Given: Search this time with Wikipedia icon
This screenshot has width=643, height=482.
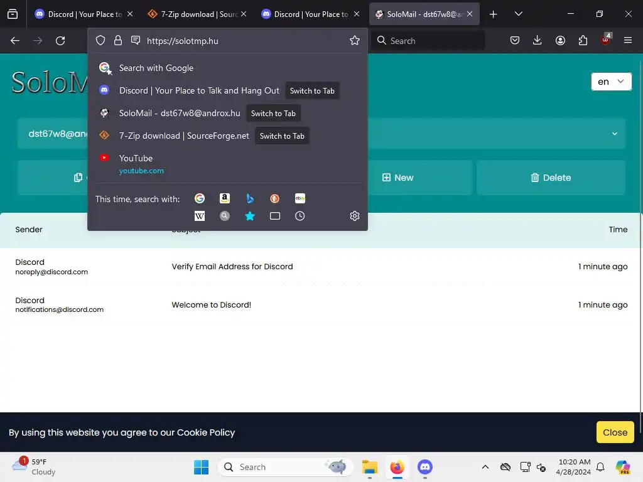Looking at the screenshot, I should click(200, 216).
